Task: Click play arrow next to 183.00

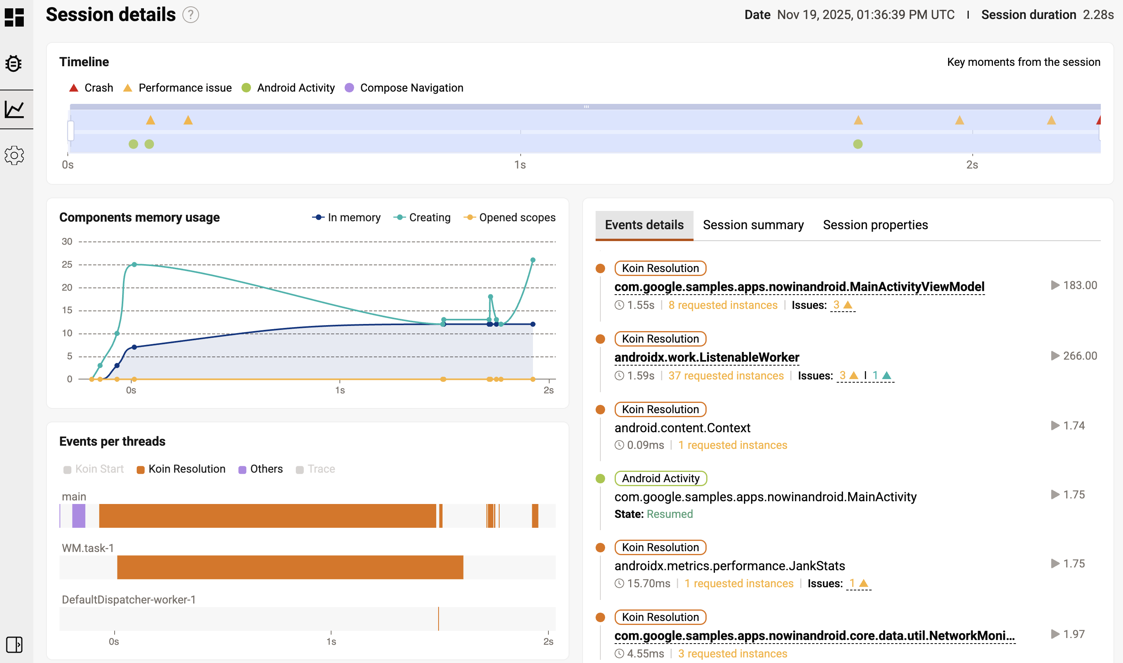Action: pyautogui.click(x=1055, y=285)
